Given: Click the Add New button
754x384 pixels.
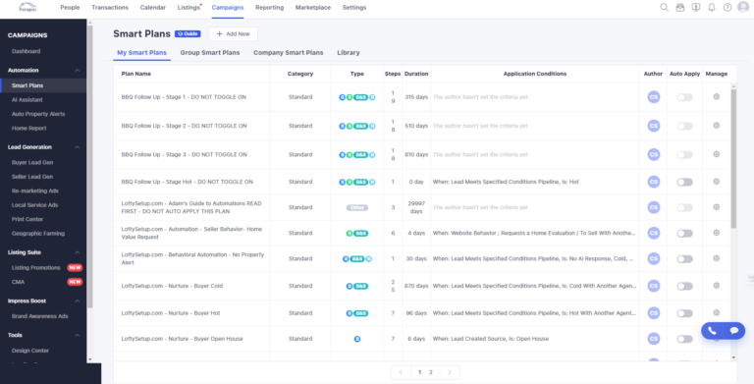Looking at the screenshot, I should (234, 33).
